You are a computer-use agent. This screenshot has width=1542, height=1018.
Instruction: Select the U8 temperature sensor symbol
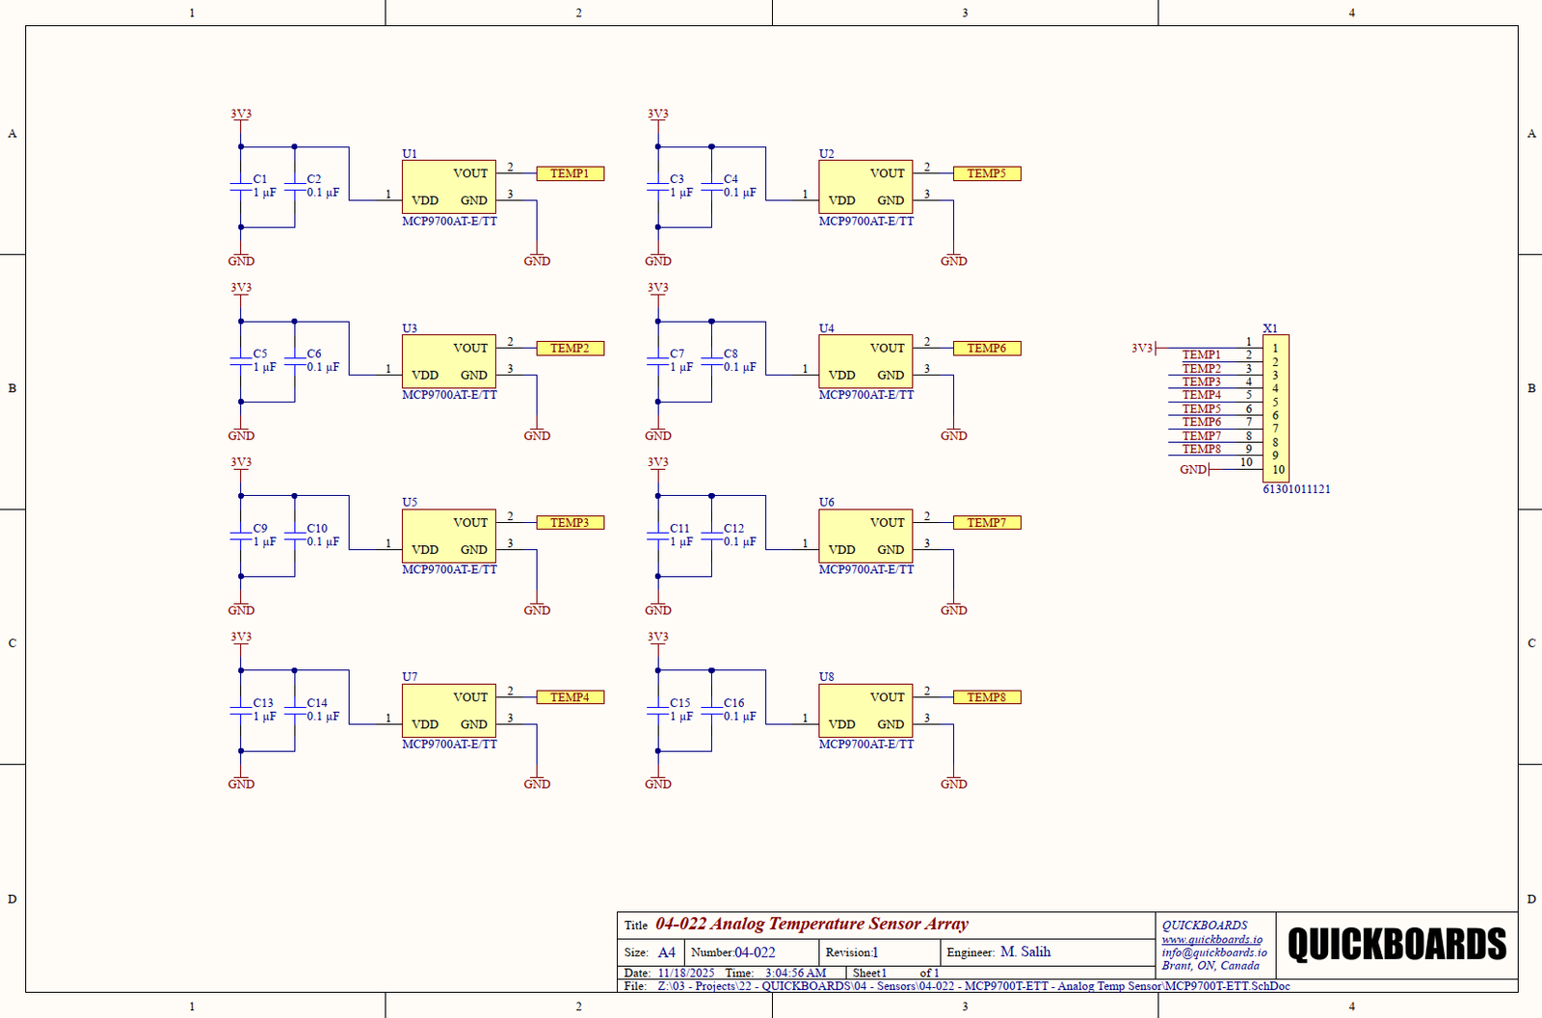[x=864, y=711]
